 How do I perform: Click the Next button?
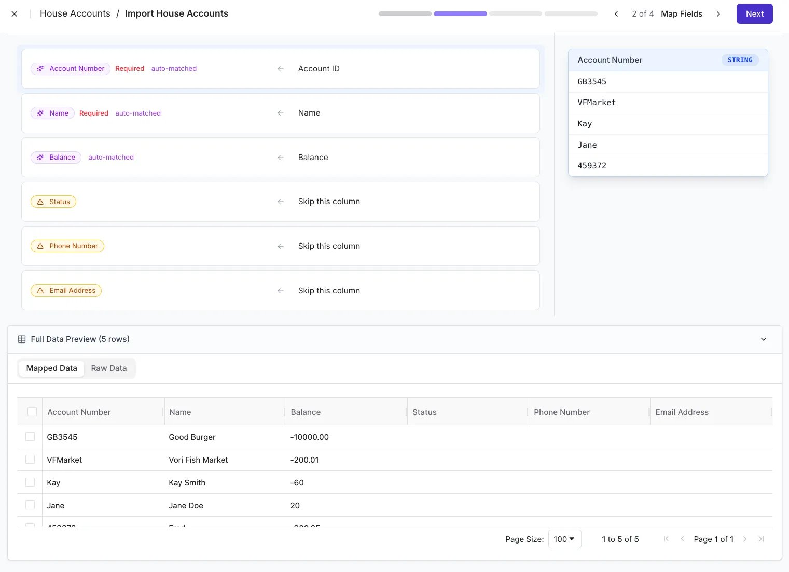coord(755,14)
